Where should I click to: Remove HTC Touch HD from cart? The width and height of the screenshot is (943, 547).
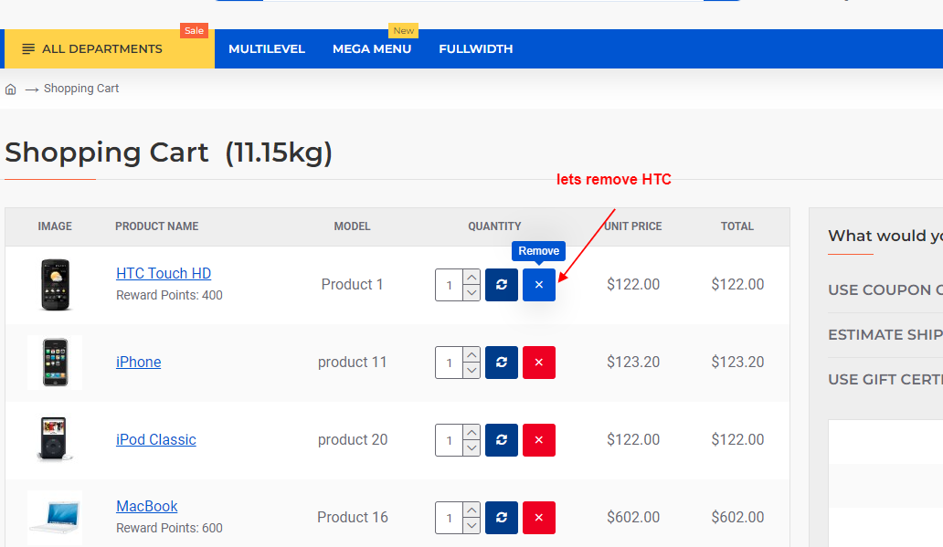pos(539,284)
